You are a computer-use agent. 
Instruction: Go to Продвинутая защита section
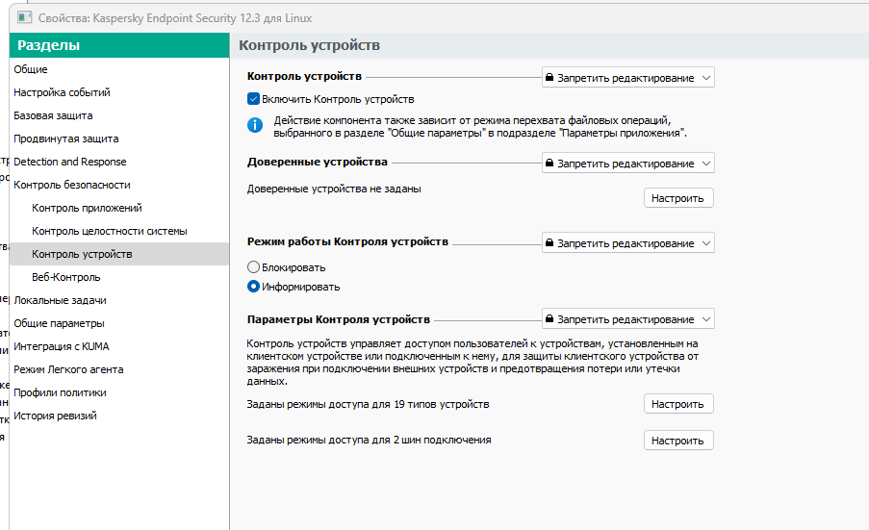pos(119,139)
